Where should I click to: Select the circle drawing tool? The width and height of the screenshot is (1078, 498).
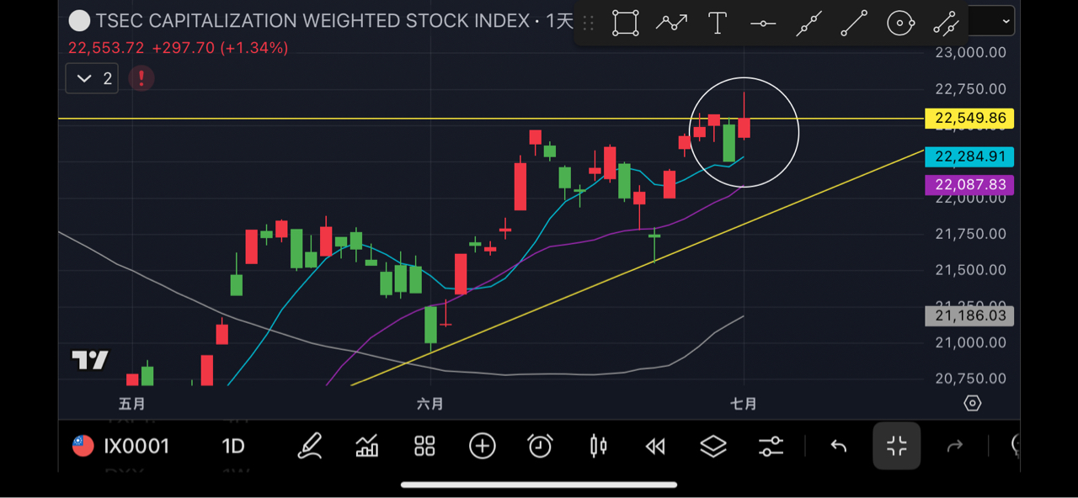(900, 24)
